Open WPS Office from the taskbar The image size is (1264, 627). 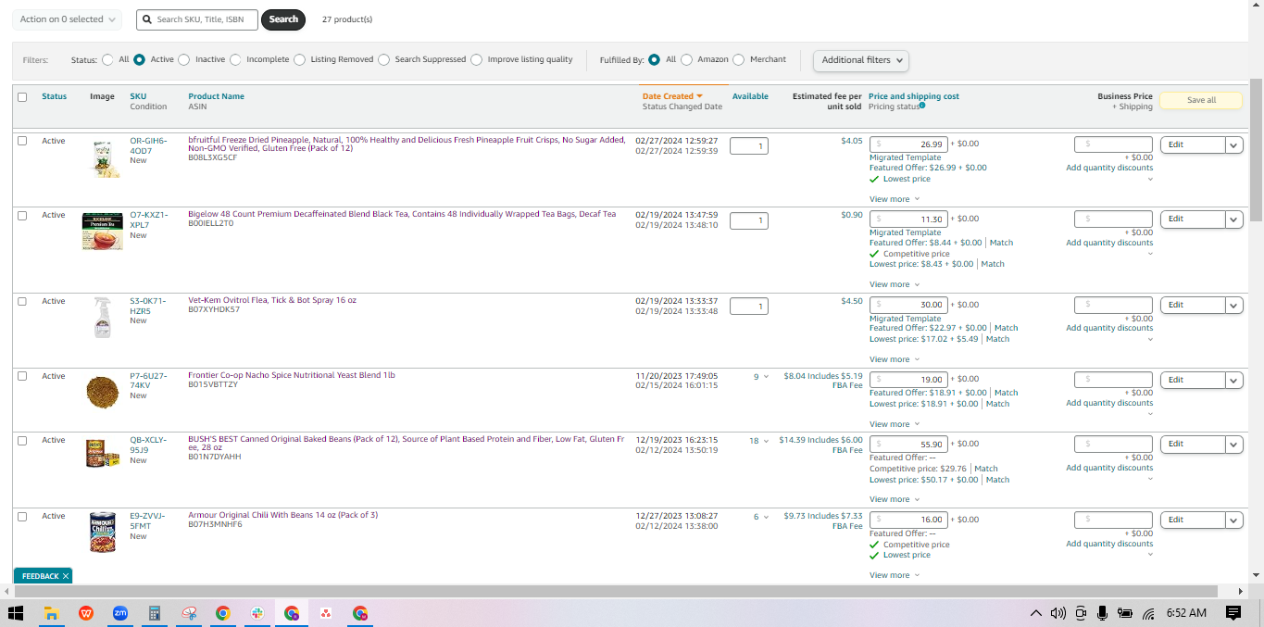(86, 613)
